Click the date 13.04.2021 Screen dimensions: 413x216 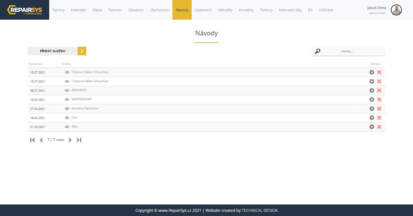[x=37, y=100]
